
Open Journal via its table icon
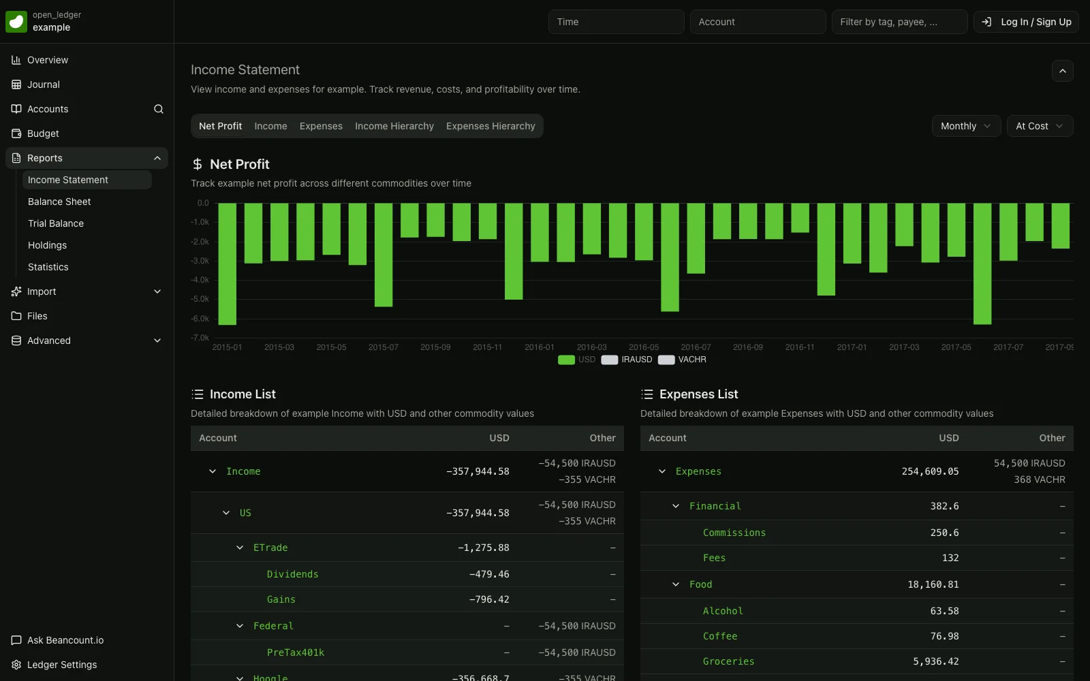pos(16,84)
